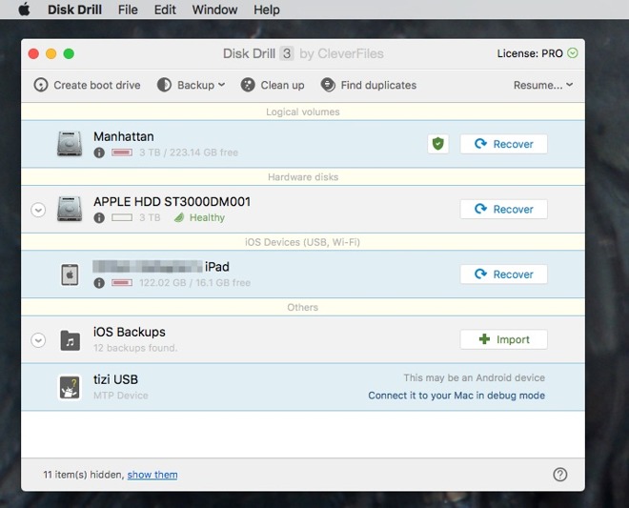Click the Clean up round icon
Viewport: 629px width, 508px height.
tap(248, 85)
